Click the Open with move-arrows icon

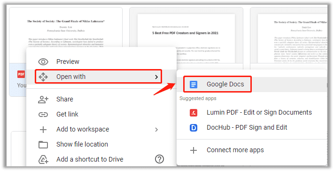43,77
